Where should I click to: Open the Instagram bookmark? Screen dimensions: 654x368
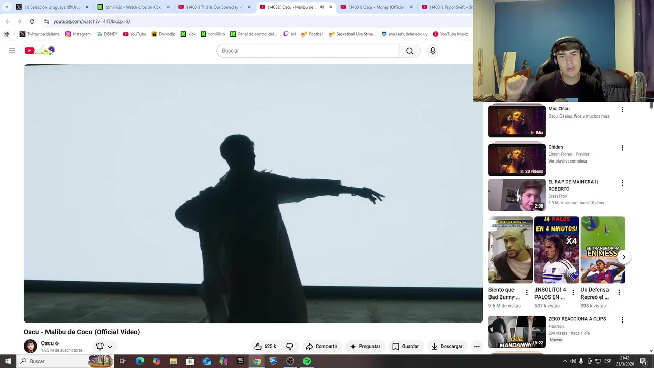(x=78, y=34)
